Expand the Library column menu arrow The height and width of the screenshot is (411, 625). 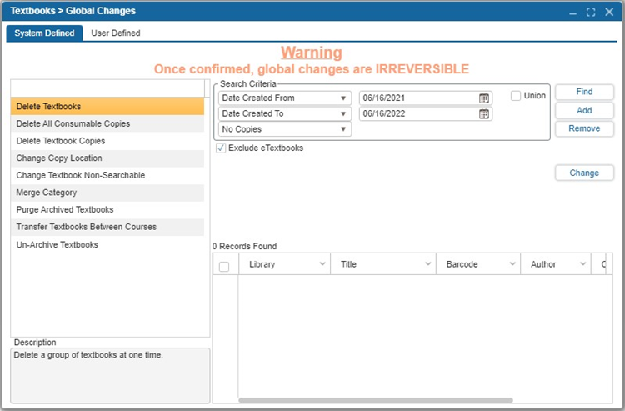click(x=322, y=264)
